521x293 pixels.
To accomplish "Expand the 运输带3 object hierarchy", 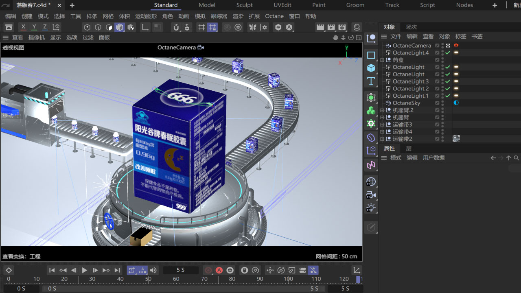I will point(382,125).
